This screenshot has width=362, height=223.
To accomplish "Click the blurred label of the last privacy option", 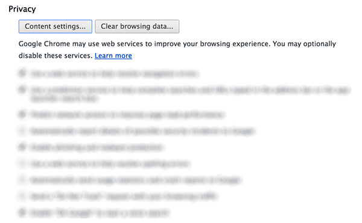I will pos(100,213).
